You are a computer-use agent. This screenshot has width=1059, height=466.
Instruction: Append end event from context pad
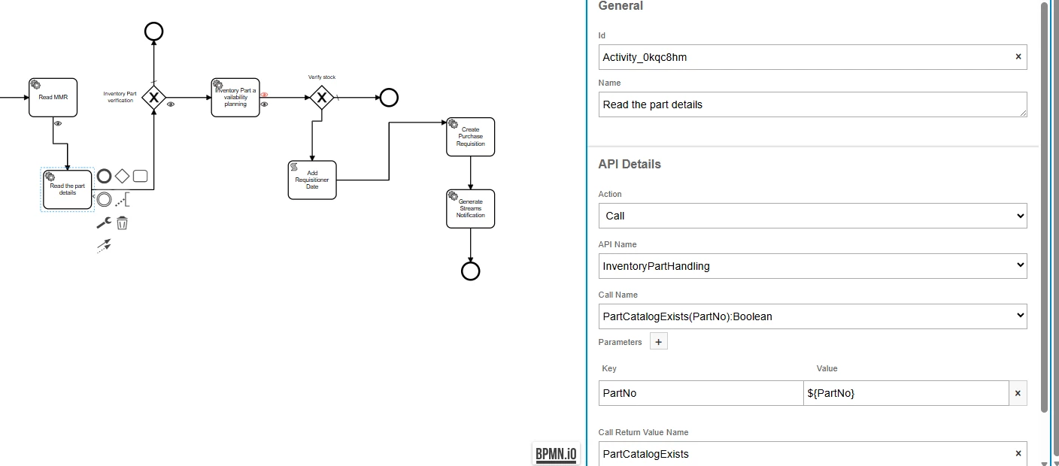coord(105,177)
